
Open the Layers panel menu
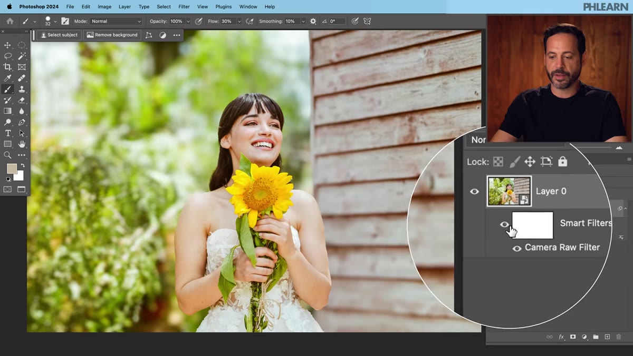click(629, 159)
